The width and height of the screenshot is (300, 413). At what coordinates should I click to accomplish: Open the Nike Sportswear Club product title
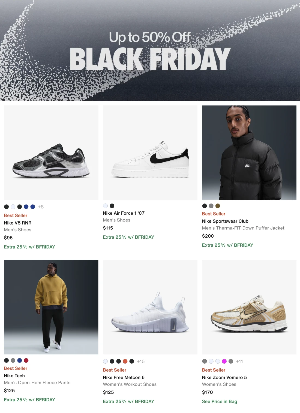[x=225, y=221]
